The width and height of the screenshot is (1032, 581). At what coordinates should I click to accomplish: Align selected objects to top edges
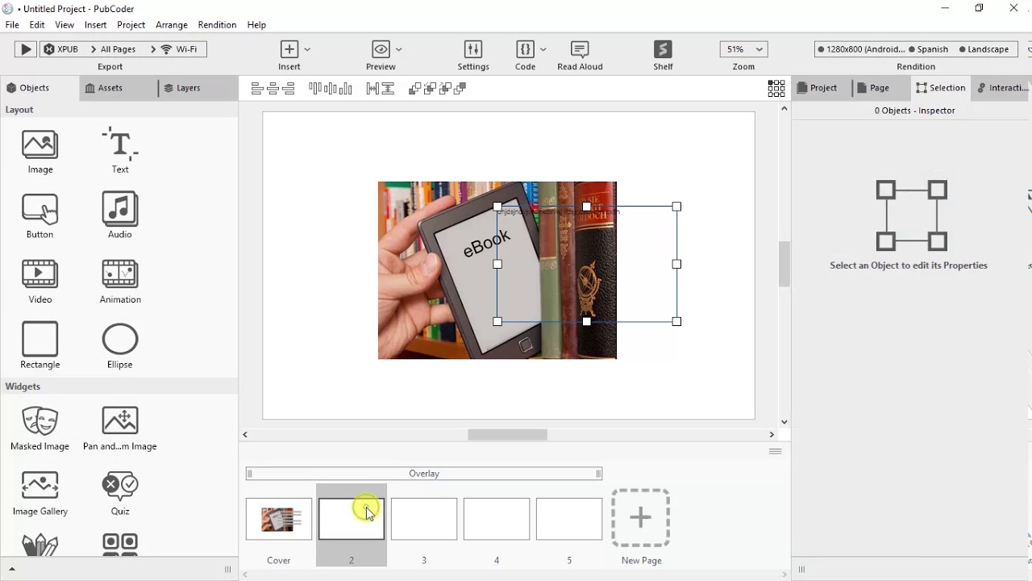coord(315,89)
